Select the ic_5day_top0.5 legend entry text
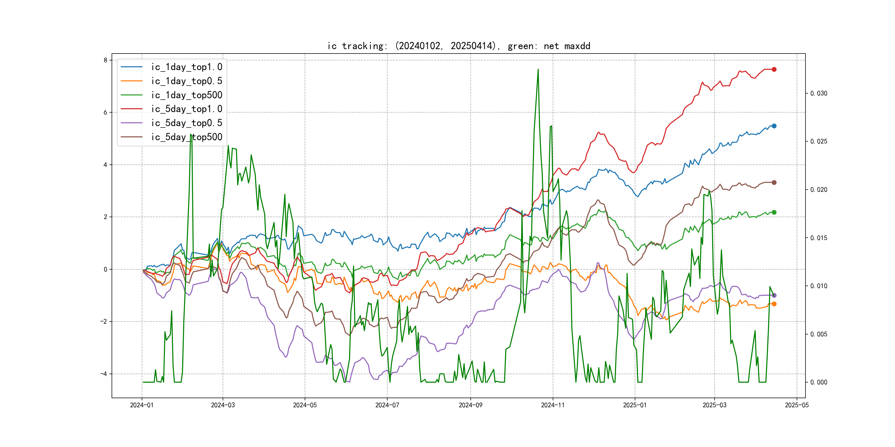Viewport: 895px width, 447px height. [186, 123]
